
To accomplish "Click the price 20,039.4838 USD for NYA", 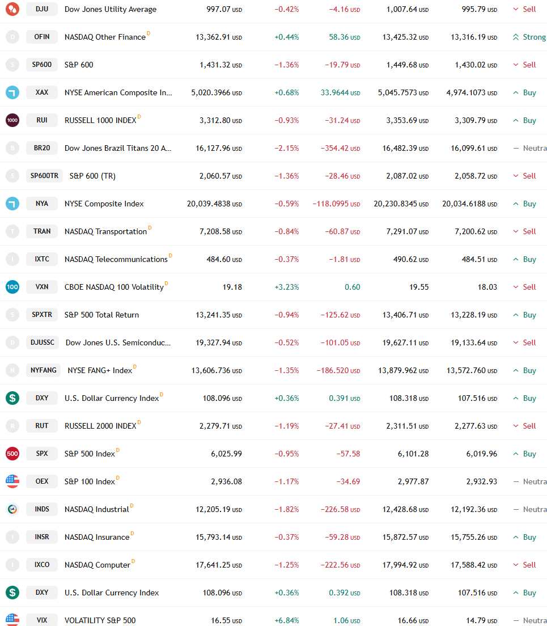I will click(x=215, y=204).
